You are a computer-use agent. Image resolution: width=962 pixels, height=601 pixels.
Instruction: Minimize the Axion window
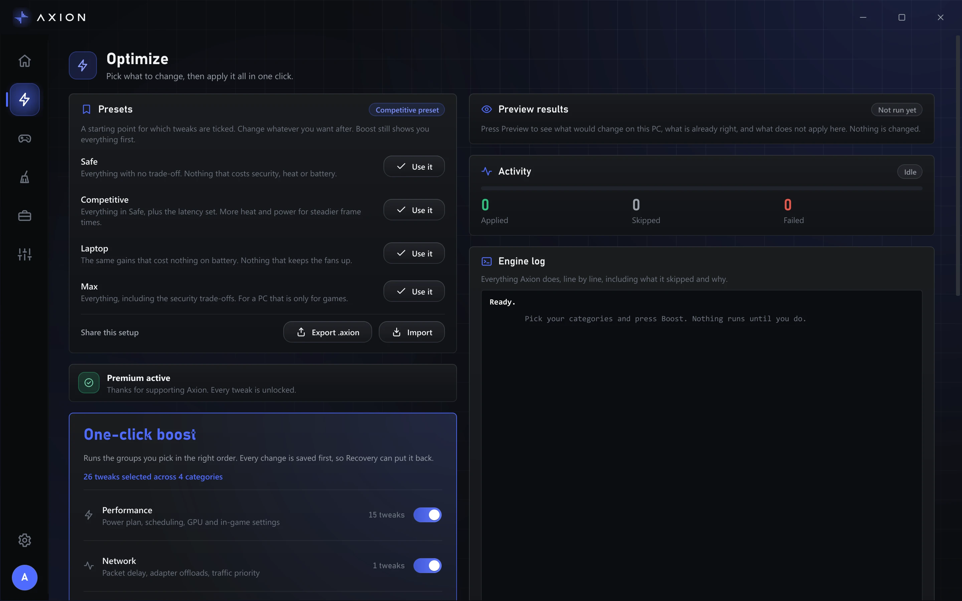(863, 17)
